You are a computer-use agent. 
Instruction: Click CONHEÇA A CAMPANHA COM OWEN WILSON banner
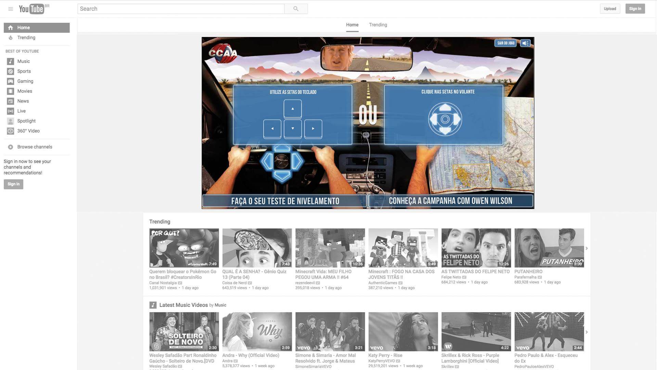click(x=450, y=201)
